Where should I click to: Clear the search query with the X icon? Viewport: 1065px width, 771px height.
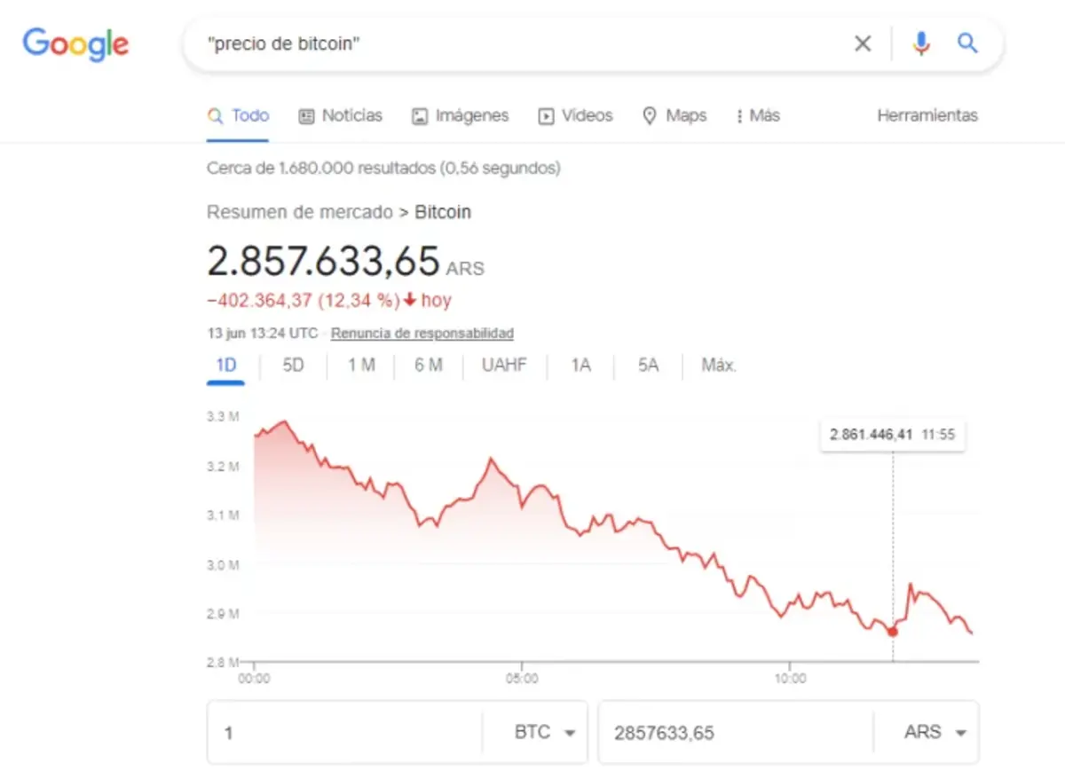click(x=862, y=43)
